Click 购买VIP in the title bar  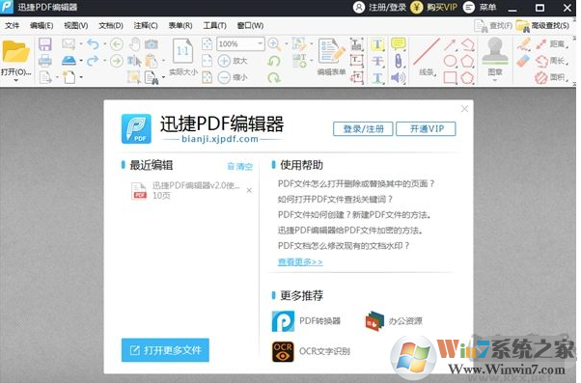coord(434,8)
